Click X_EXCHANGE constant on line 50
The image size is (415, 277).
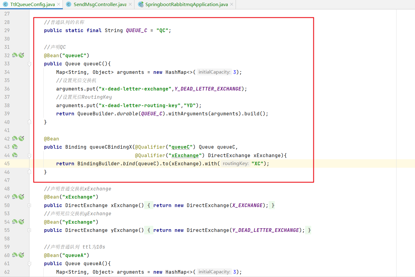coord(247,205)
